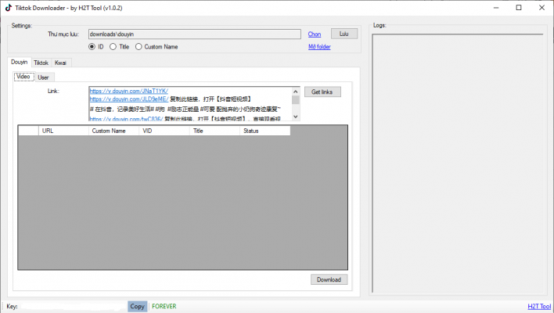The width and height of the screenshot is (554, 313).
Task: Click the TikTok app icon in title bar
Action: point(8,8)
